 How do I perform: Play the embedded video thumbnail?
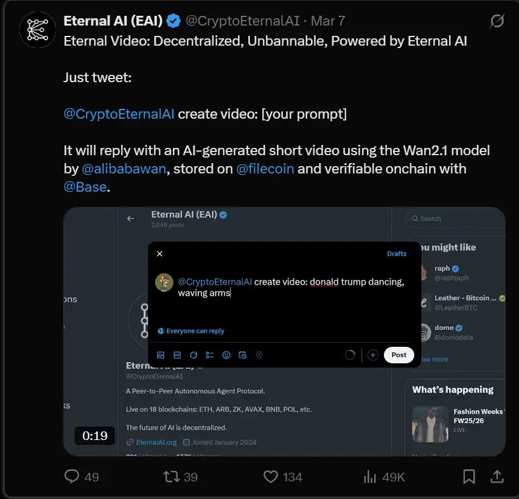(284, 332)
